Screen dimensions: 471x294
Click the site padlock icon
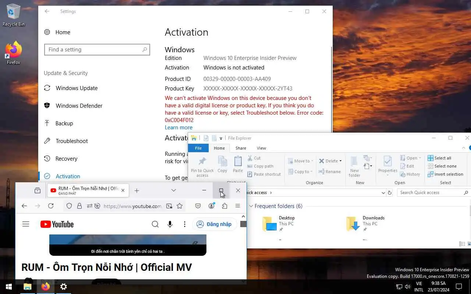(79, 206)
